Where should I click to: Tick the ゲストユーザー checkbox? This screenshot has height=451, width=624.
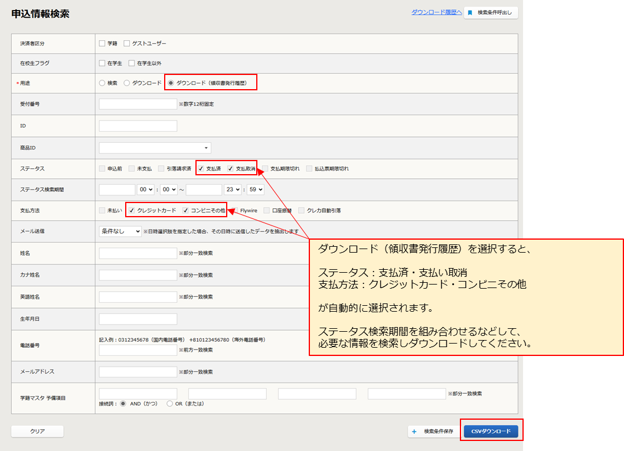127,44
